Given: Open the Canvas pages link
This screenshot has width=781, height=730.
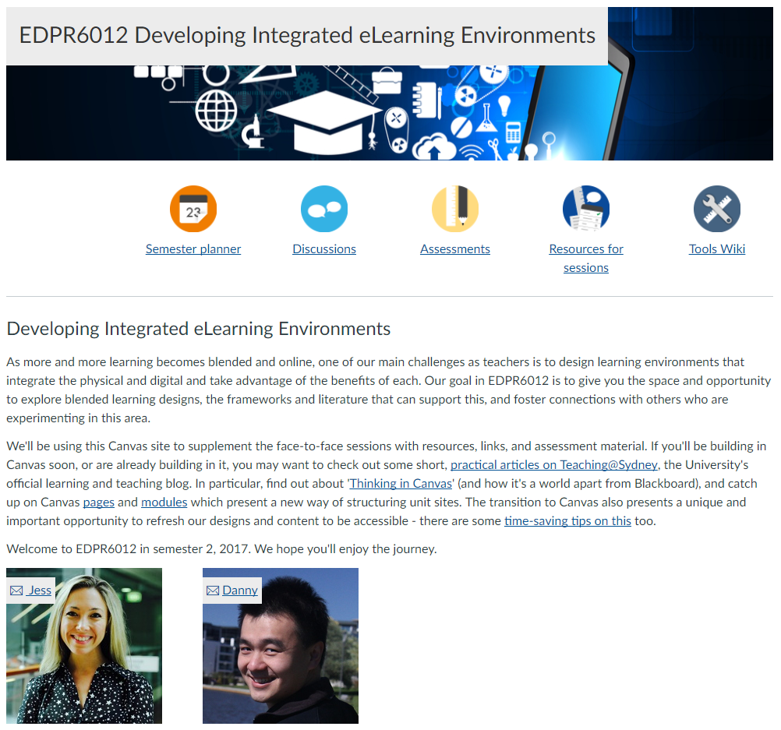Looking at the screenshot, I should pos(98,502).
